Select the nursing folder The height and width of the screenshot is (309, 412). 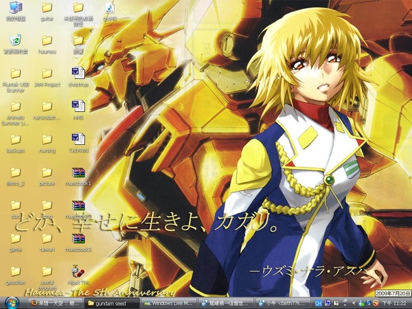(47, 144)
